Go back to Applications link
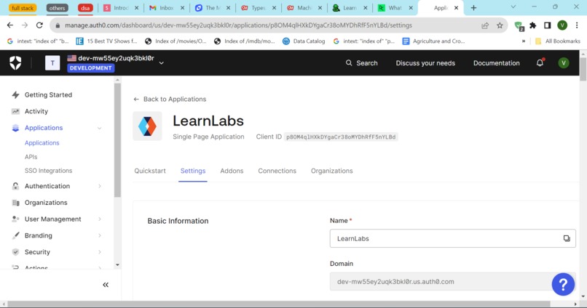The height and width of the screenshot is (308, 587). tap(170, 99)
